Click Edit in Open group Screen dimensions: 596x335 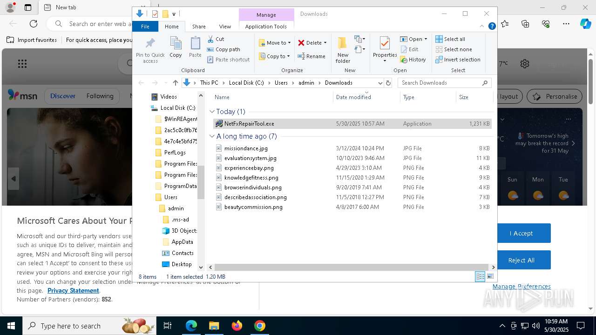coord(409,49)
